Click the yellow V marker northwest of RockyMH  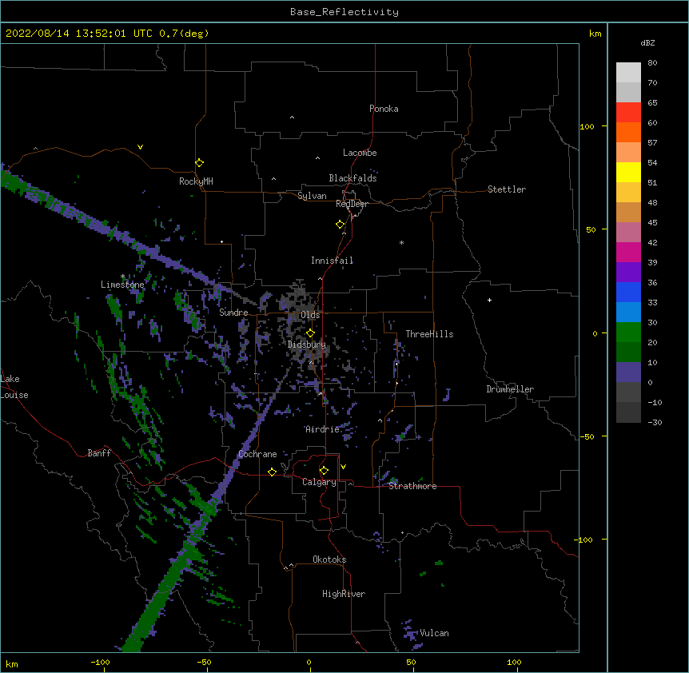pos(140,147)
